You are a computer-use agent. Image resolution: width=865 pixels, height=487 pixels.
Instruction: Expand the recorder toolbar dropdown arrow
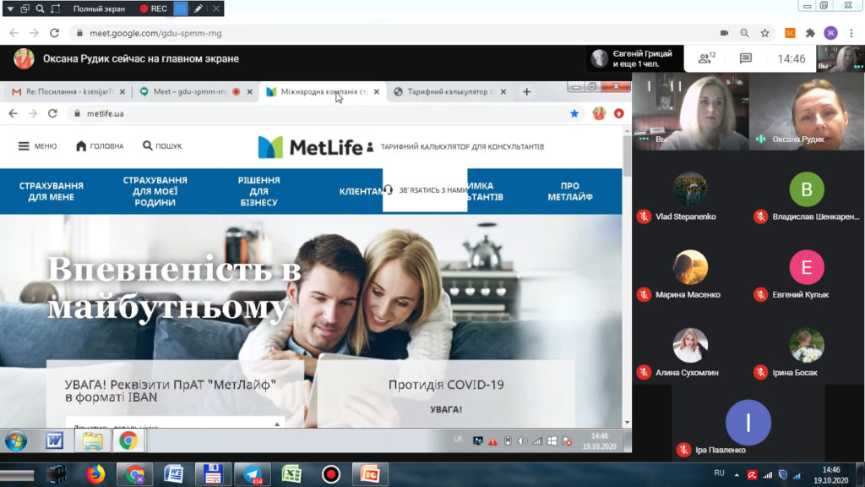pyautogui.click(x=9, y=8)
